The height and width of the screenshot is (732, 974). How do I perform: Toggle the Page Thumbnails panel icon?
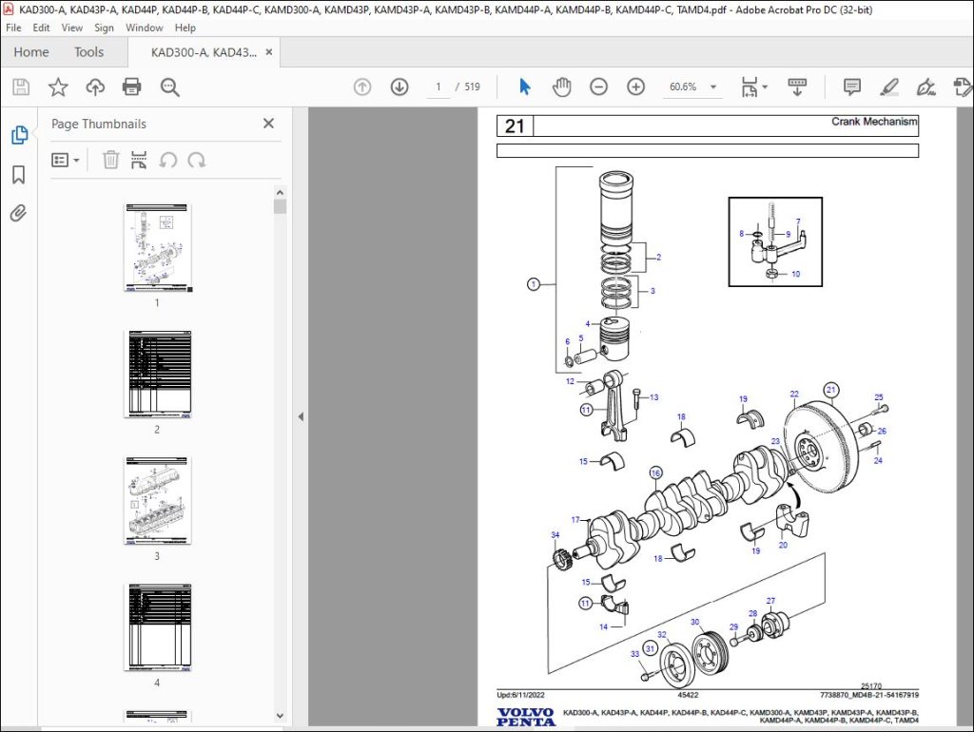pyautogui.click(x=19, y=135)
